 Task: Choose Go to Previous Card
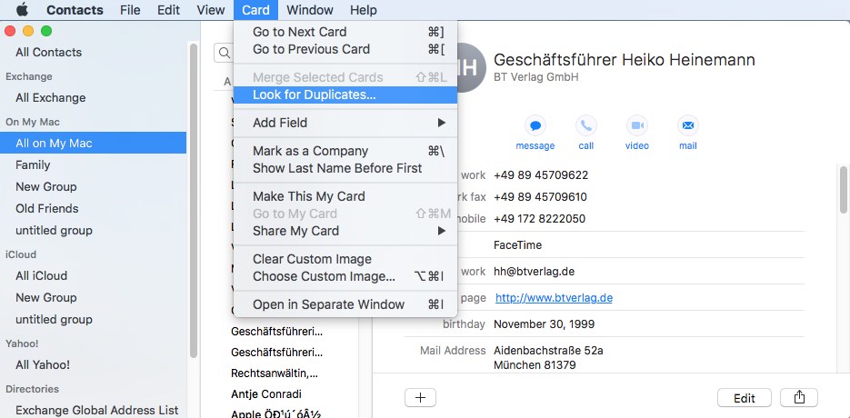pos(345,49)
